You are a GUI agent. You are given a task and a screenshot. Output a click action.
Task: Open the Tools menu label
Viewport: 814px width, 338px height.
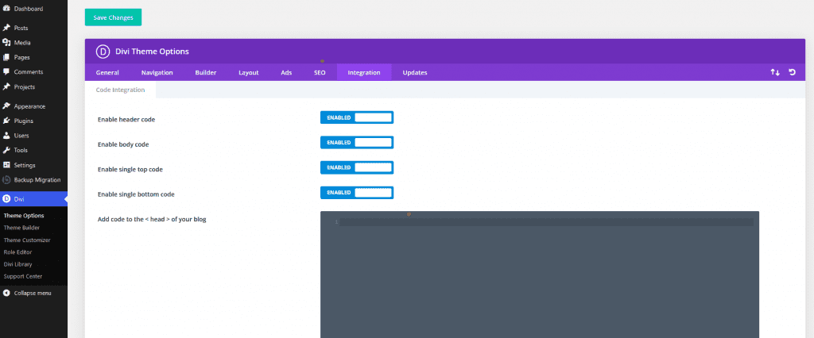(x=21, y=150)
